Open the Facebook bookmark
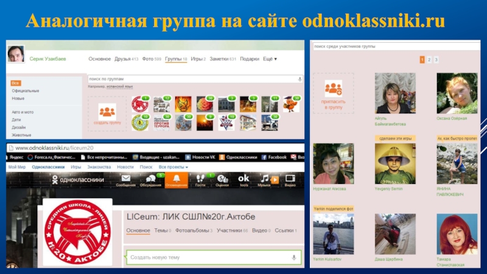 point(274,157)
